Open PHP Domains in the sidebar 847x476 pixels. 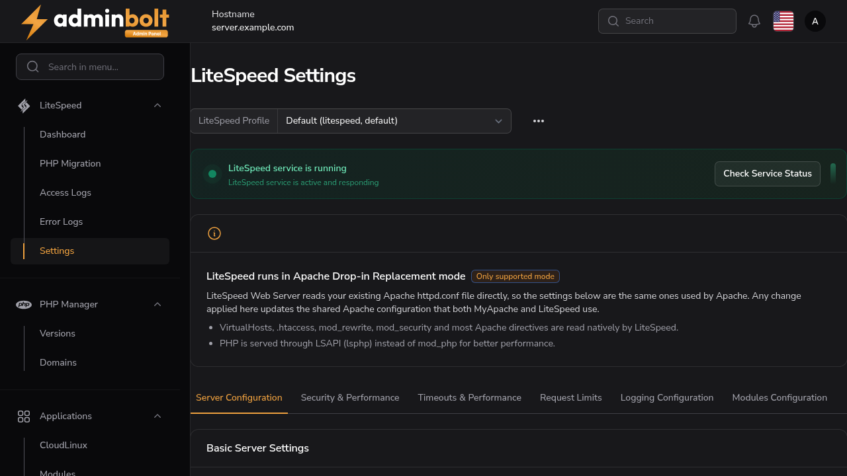[x=90, y=363]
